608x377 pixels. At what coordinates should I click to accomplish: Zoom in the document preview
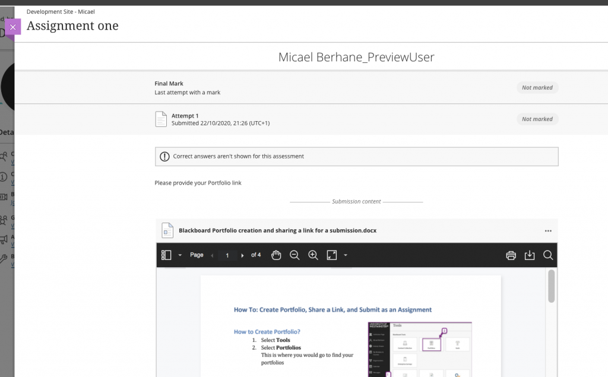click(x=313, y=255)
